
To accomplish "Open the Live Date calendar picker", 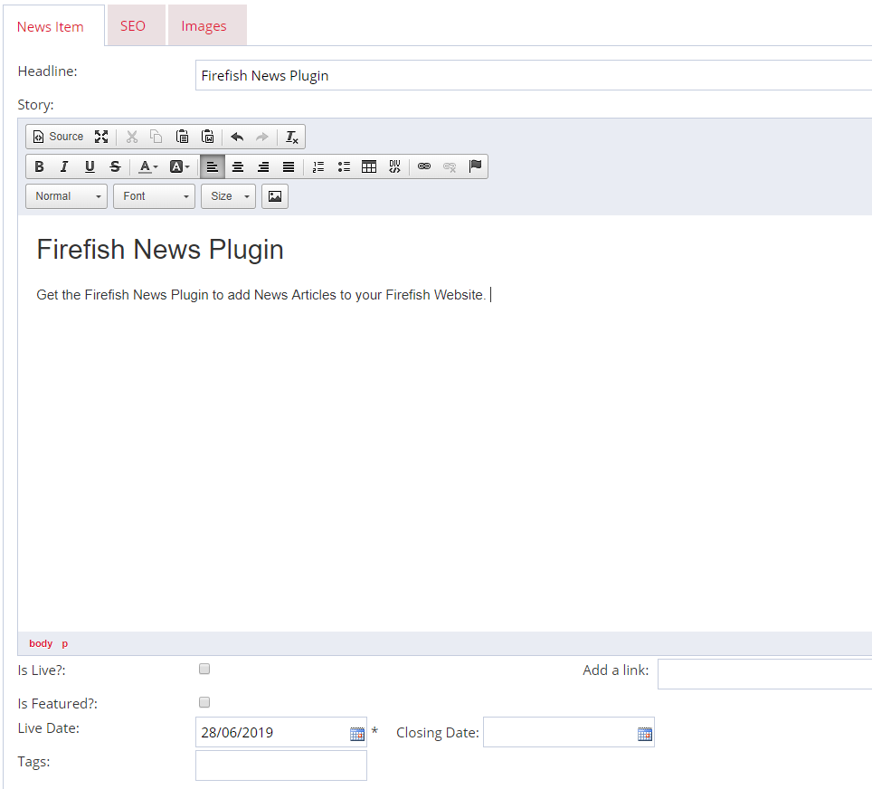I will pyautogui.click(x=357, y=734).
